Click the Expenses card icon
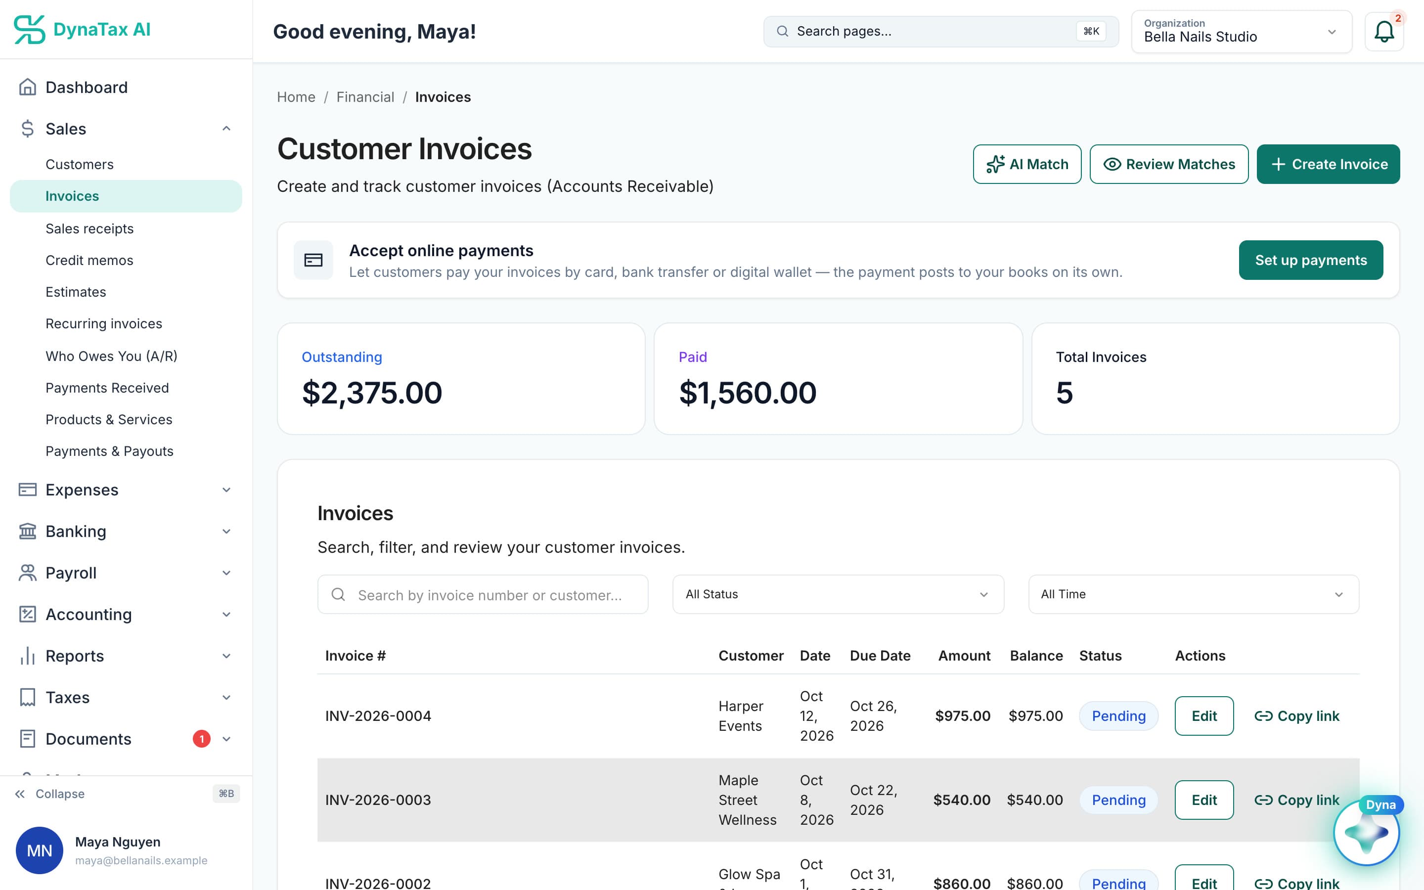 (x=27, y=489)
